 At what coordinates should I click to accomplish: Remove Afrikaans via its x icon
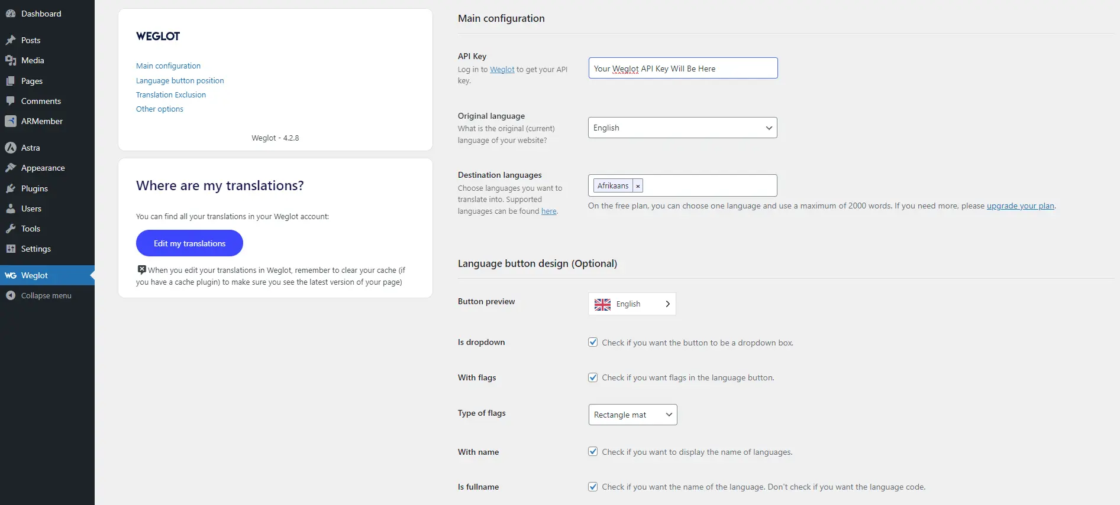[x=638, y=186]
